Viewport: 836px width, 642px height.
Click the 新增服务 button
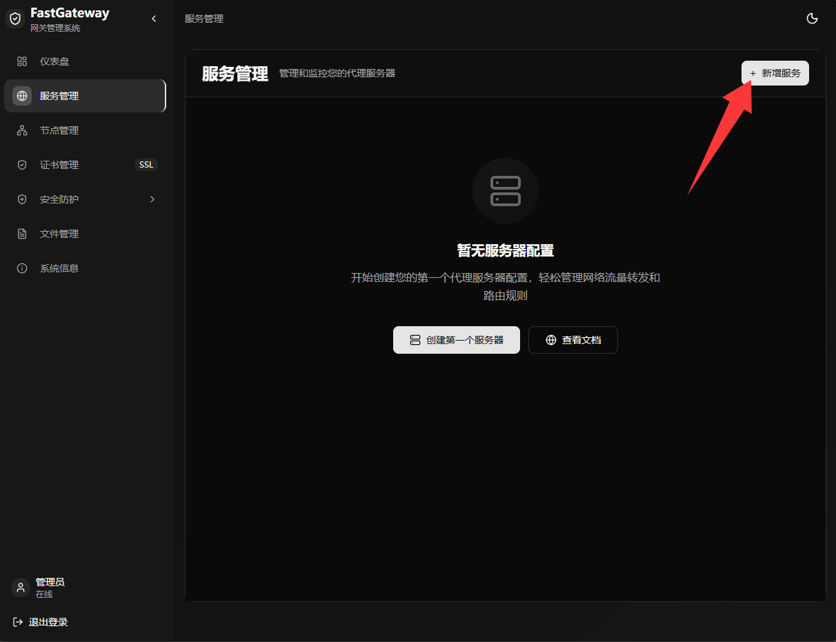tap(775, 73)
